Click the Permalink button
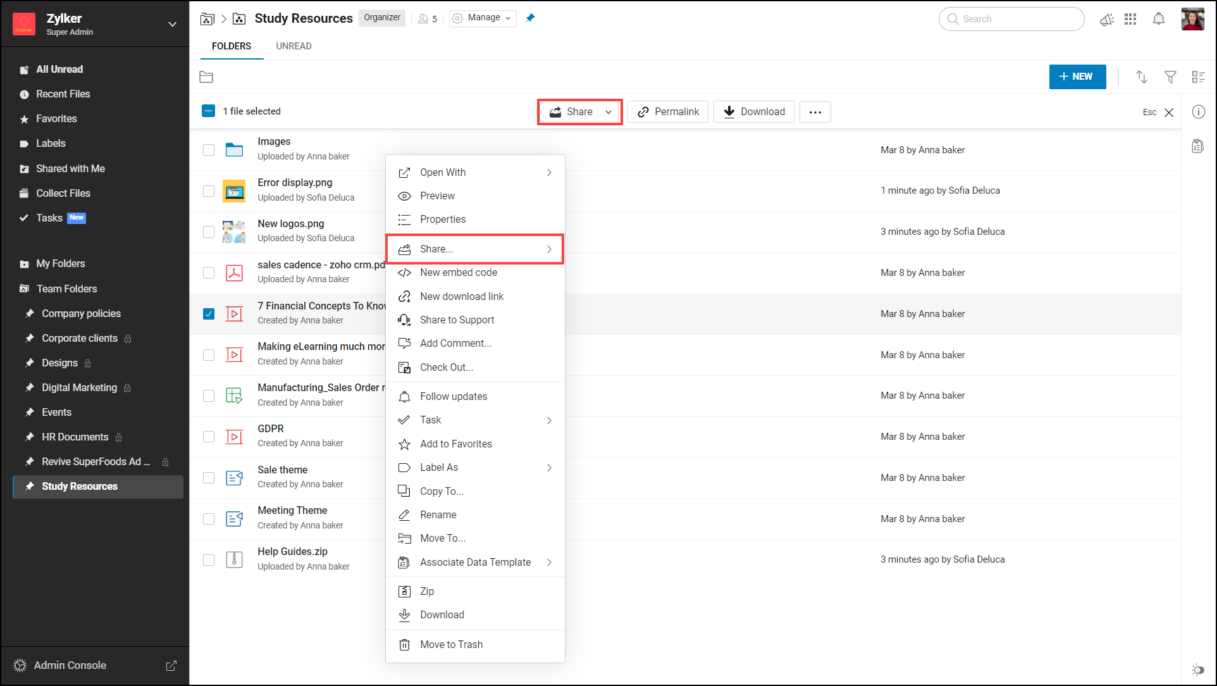 pyautogui.click(x=668, y=112)
